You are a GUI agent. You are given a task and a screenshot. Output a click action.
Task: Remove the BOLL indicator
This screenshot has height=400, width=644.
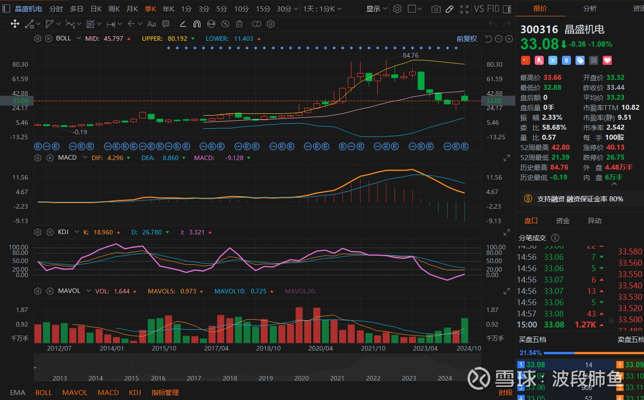(x=49, y=39)
